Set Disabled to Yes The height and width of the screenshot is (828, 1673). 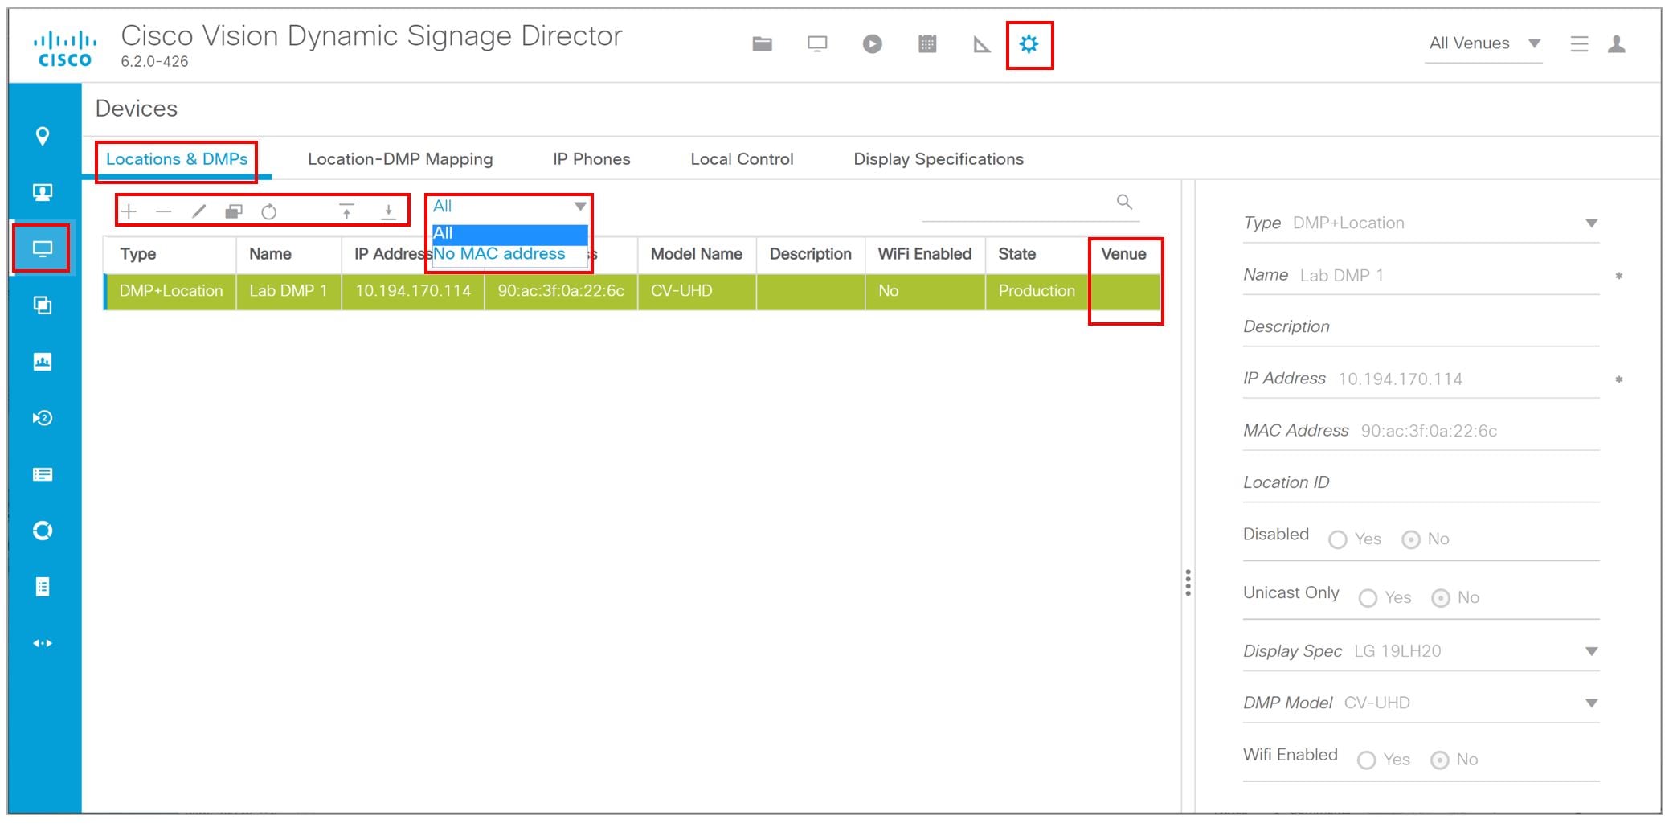tap(1338, 539)
